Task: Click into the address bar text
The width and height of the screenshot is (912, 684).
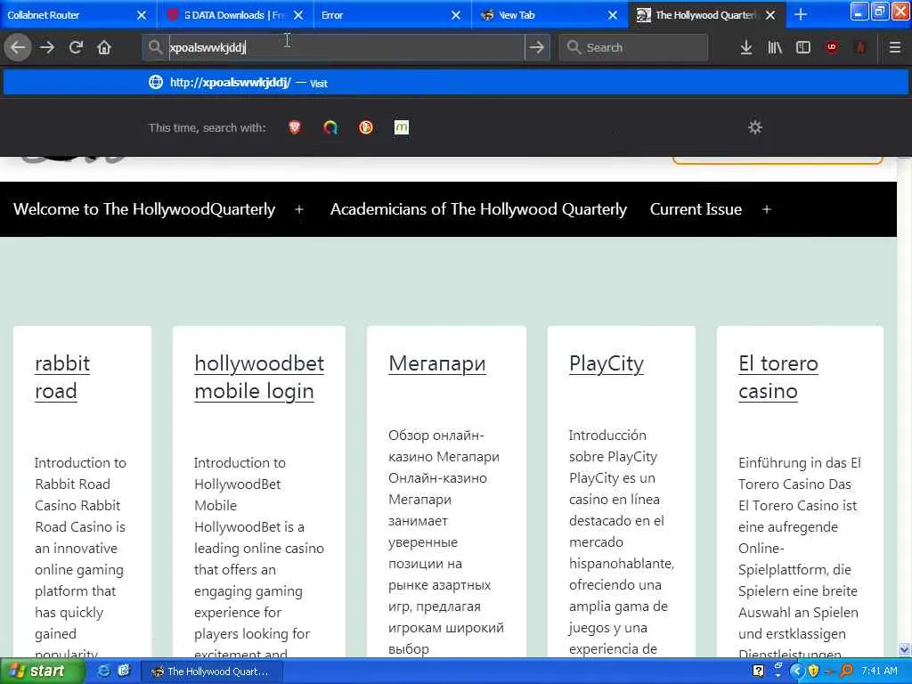Action: (346, 47)
